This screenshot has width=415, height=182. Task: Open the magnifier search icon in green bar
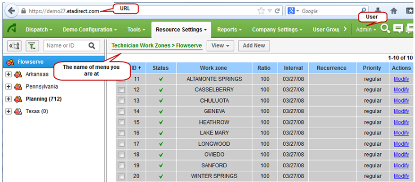(x=385, y=29)
